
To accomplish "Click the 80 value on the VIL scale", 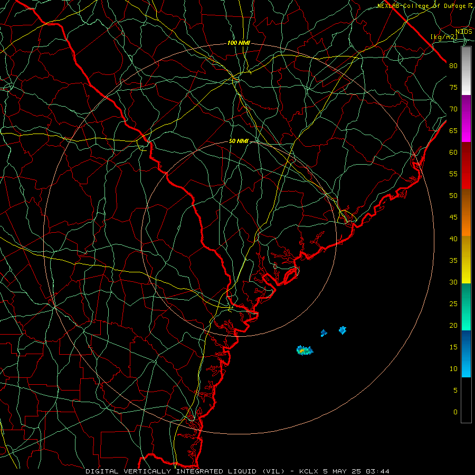I will coord(453,66).
